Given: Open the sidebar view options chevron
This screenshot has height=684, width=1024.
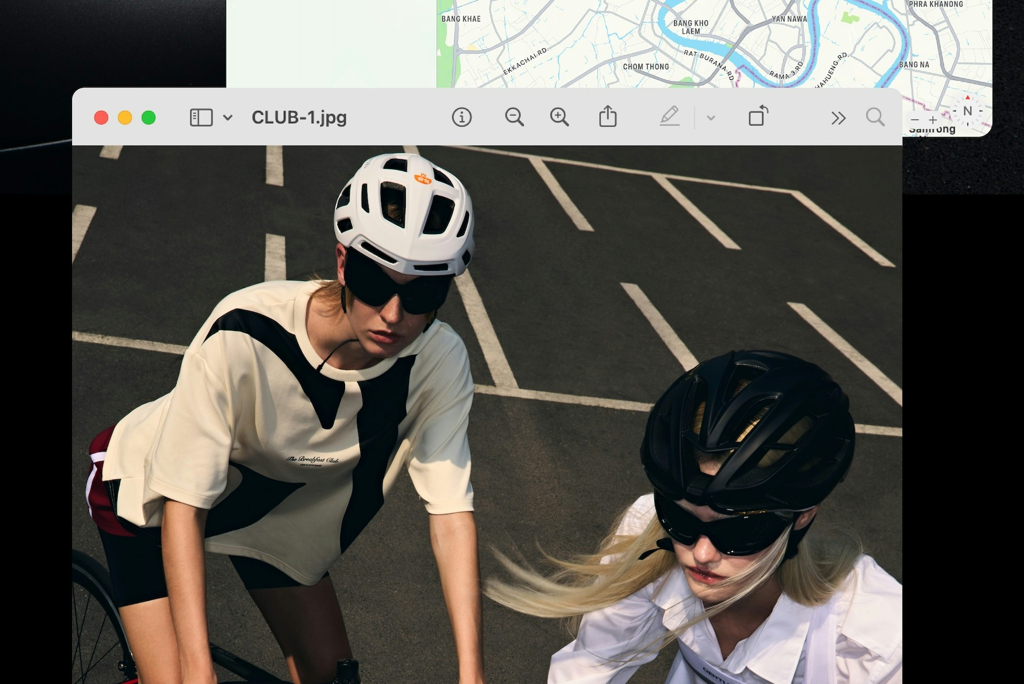Looking at the screenshot, I should (x=228, y=118).
